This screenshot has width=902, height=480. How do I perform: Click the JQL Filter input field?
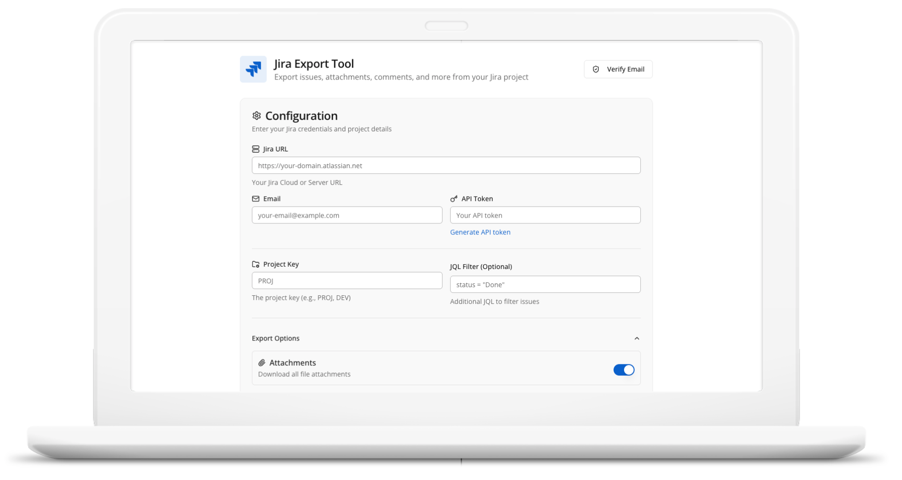tap(545, 284)
